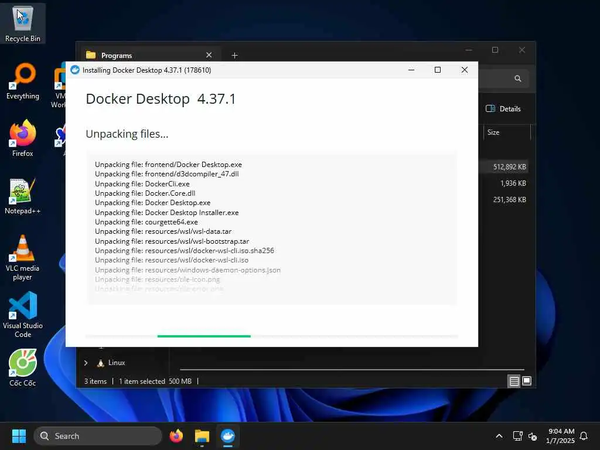Open the Notepad++ desktop shortcut

[23, 196]
